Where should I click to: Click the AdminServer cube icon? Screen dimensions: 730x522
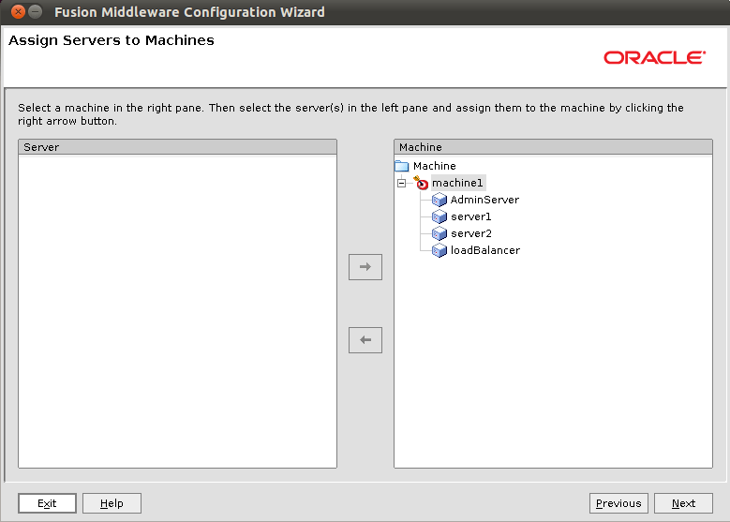pos(439,200)
